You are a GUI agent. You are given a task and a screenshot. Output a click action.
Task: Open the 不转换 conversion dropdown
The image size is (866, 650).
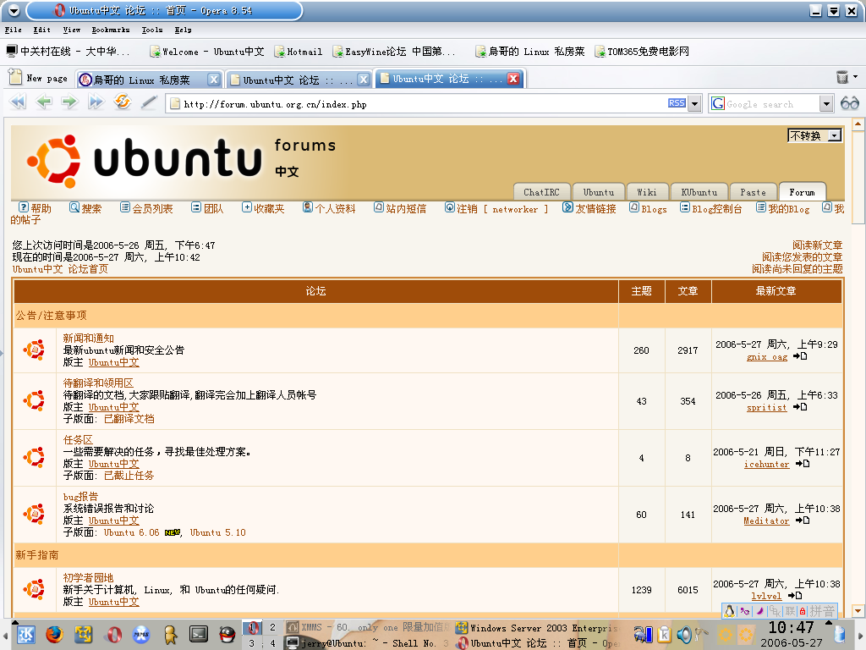coord(814,135)
